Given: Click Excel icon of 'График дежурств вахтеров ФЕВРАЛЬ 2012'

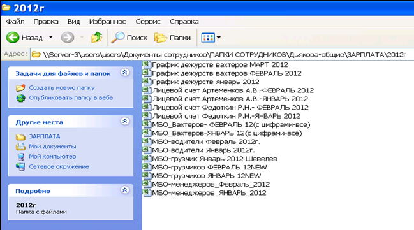Looking at the screenshot, I should pos(146,73).
